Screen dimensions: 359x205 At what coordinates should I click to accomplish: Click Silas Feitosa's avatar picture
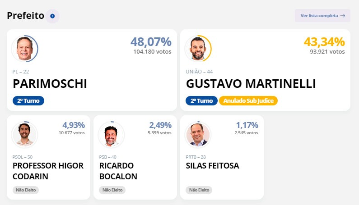click(198, 134)
